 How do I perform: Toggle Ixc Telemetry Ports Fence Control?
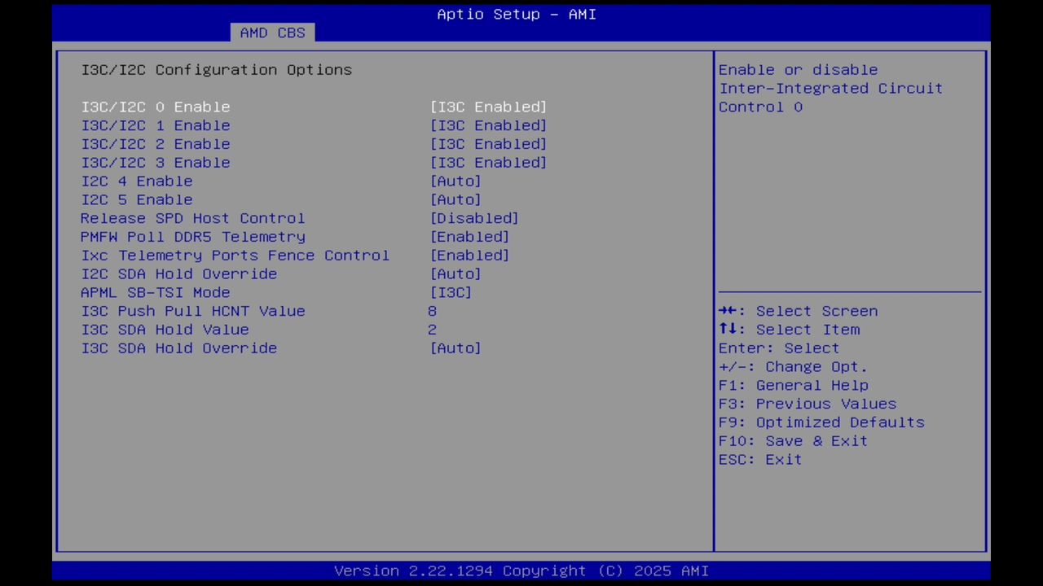coord(469,255)
